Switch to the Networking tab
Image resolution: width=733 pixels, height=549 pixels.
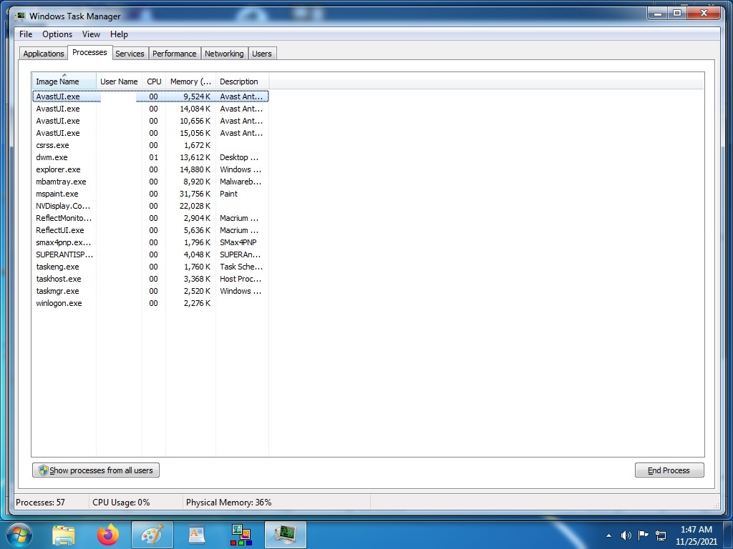click(224, 54)
